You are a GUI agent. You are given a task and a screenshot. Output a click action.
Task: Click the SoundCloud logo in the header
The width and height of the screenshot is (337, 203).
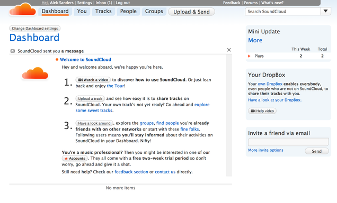pos(23,10)
